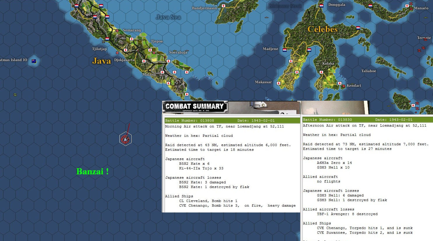Click the Christmas Island IO label
Image resolution: width=433 pixels, height=241 pixels.
[13, 60]
